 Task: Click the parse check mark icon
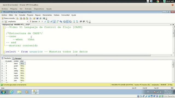pos(45,22)
